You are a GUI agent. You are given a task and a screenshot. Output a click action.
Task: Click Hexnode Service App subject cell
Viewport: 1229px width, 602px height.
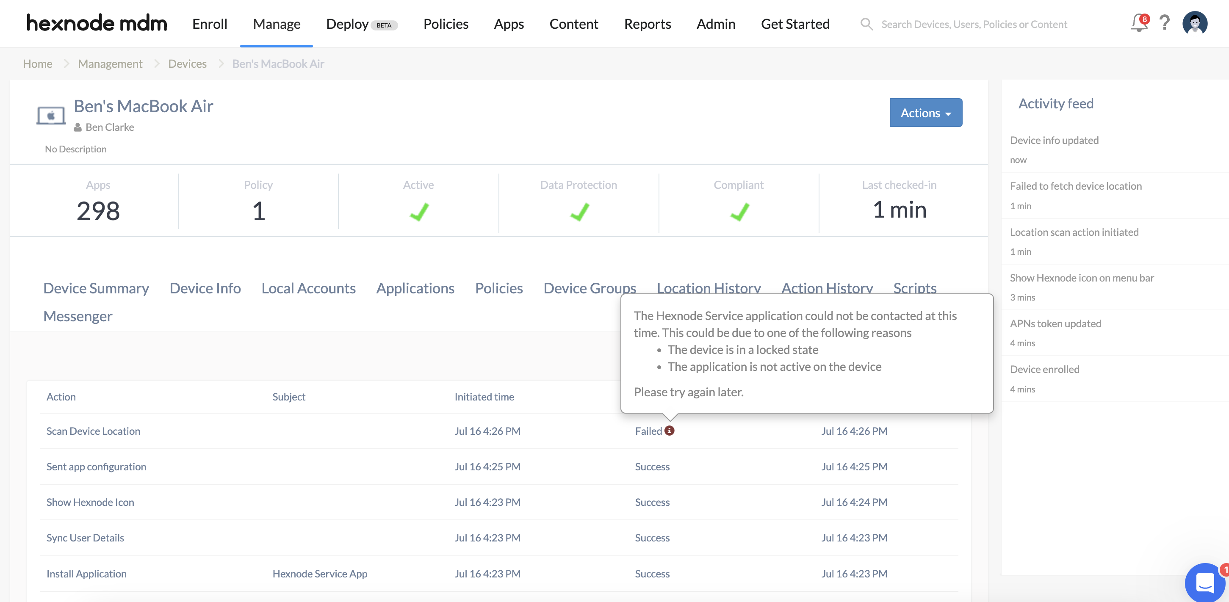point(320,573)
